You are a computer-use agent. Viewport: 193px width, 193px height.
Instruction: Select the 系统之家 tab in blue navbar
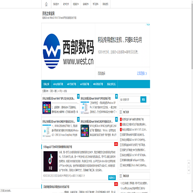(46, 84)
